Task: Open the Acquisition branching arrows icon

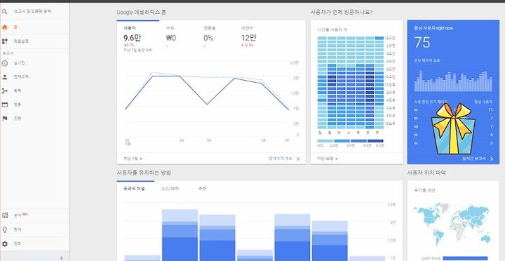Action: point(4,91)
